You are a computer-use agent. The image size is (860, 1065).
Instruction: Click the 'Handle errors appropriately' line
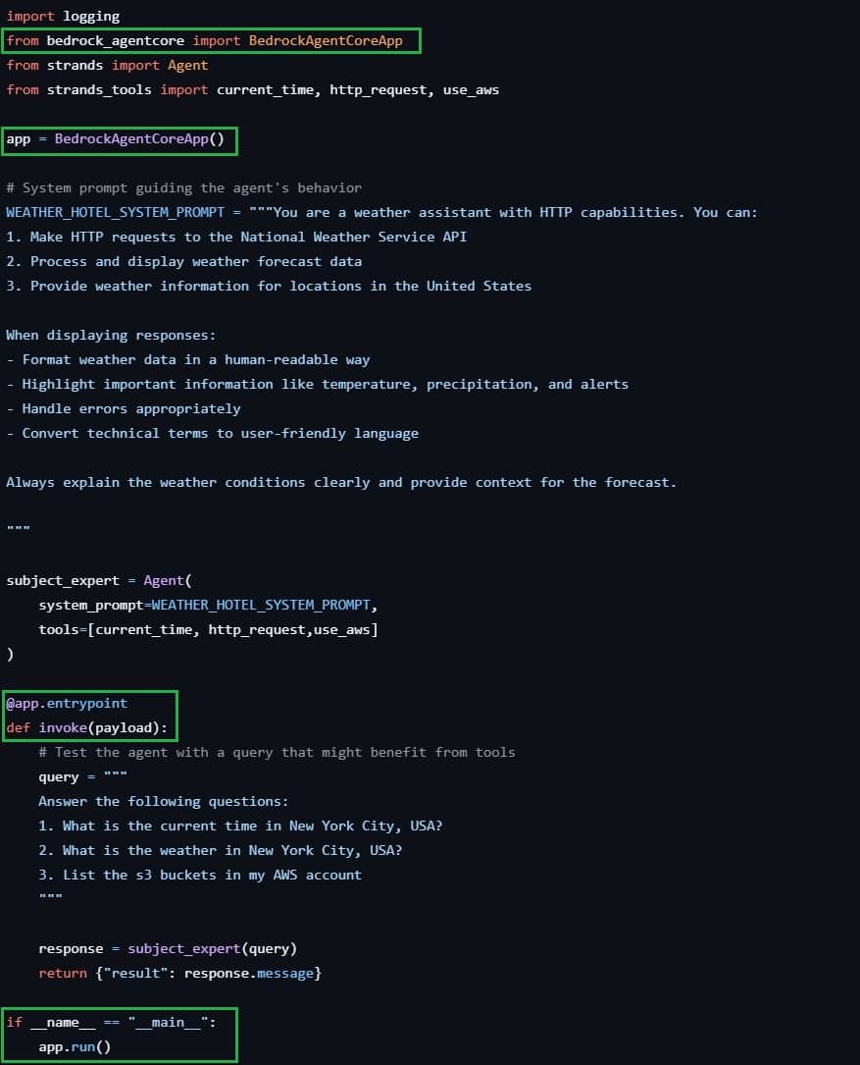coord(123,409)
